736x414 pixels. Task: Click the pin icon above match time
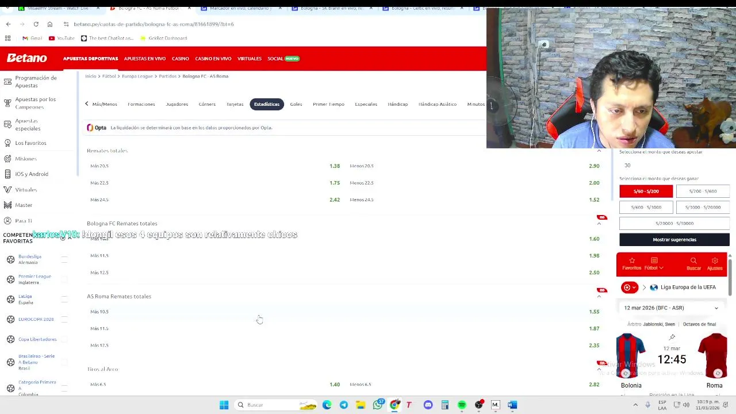(x=672, y=338)
